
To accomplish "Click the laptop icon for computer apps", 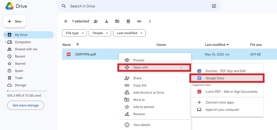I will click(x=199, y=110).
